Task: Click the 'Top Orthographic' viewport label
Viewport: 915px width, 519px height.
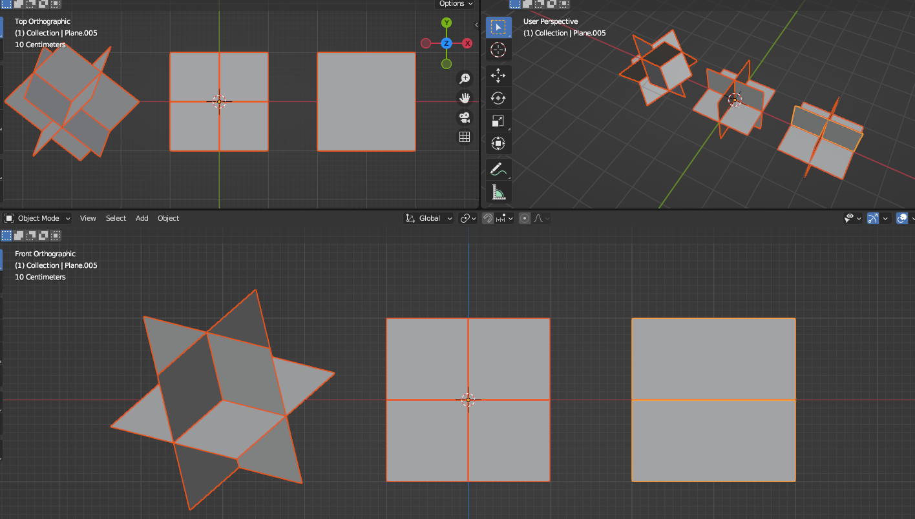Action: [43, 21]
